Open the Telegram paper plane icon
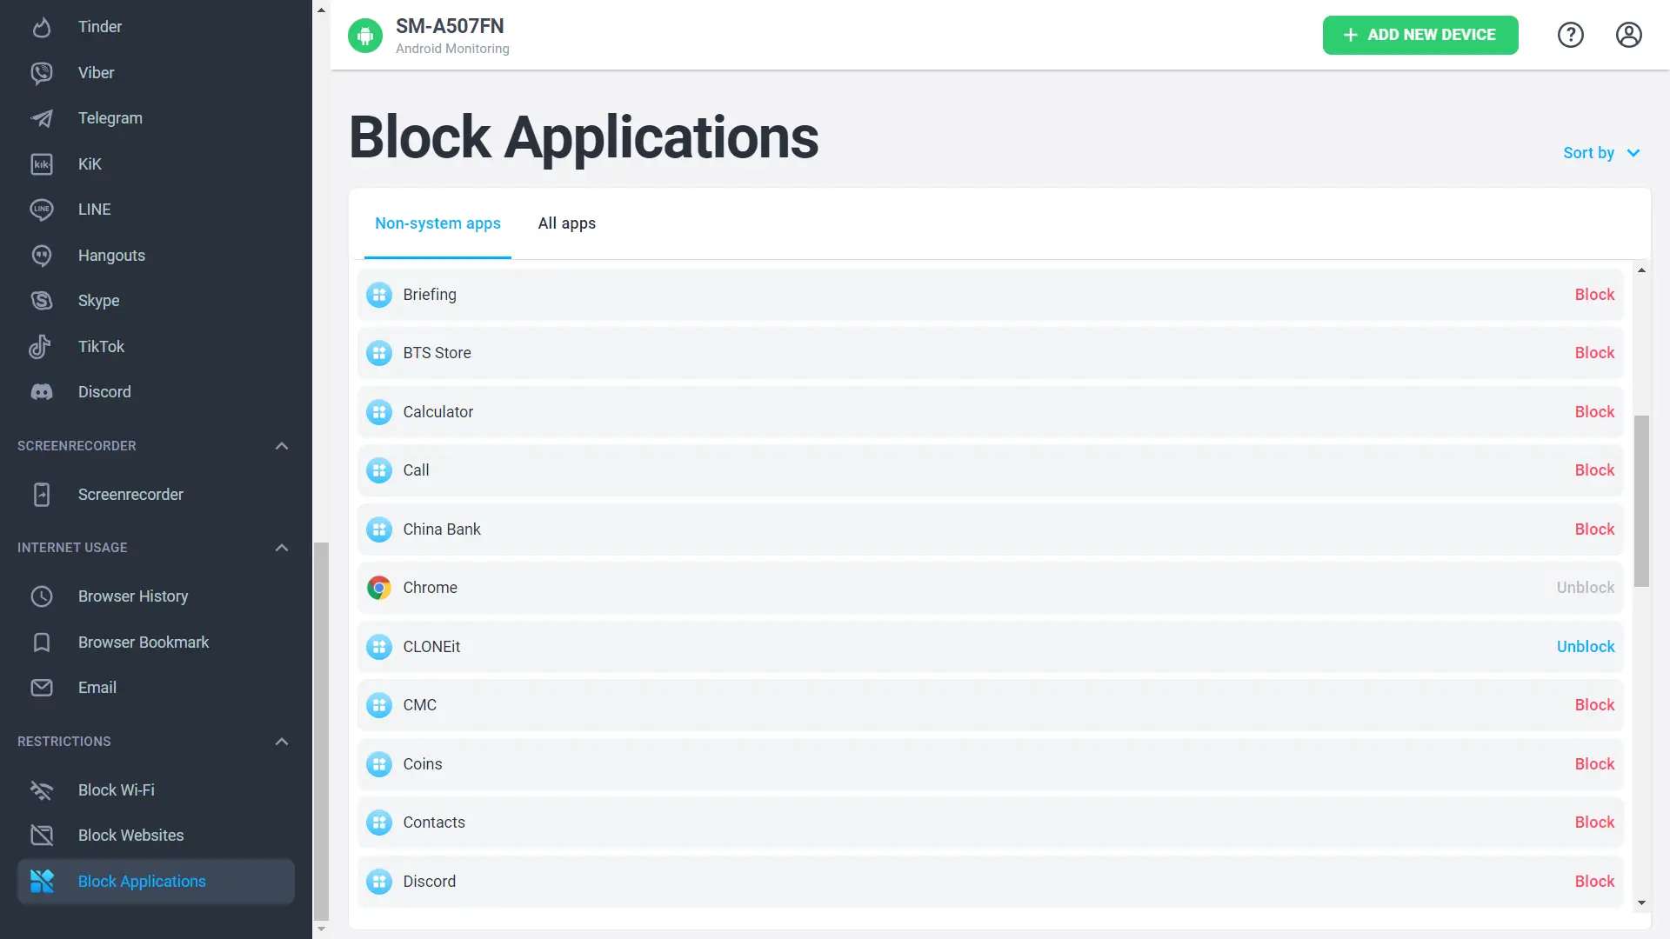1670x939 pixels. pyautogui.click(x=42, y=118)
